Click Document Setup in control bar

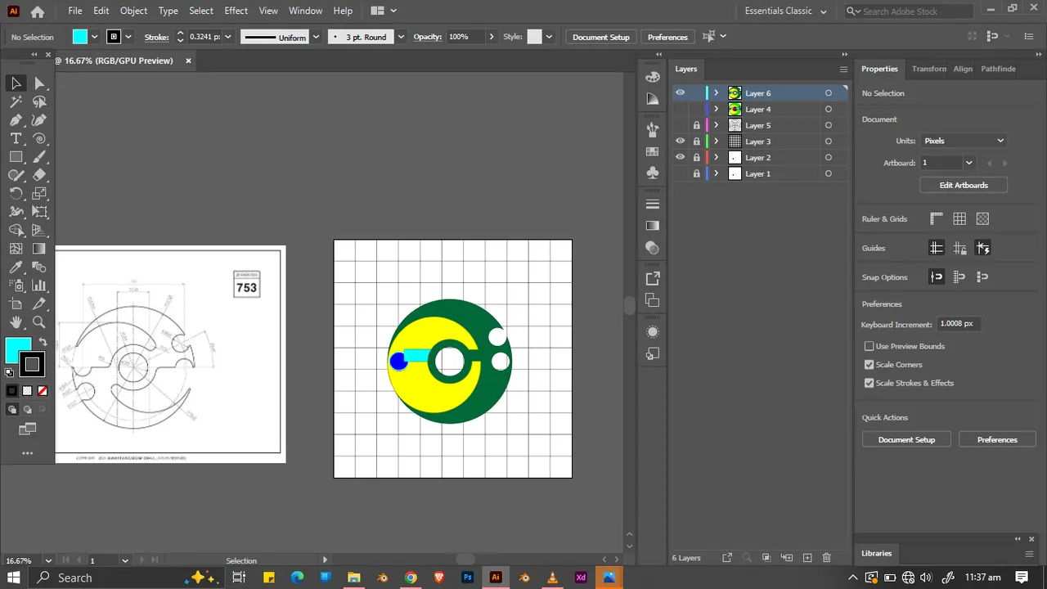click(601, 37)
